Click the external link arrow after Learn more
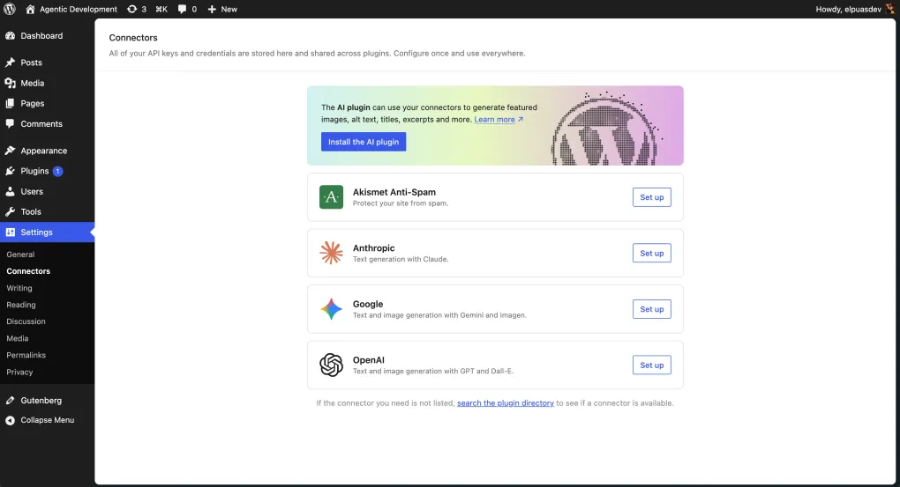This screenshot has height=487, width=900. [520, 119]
